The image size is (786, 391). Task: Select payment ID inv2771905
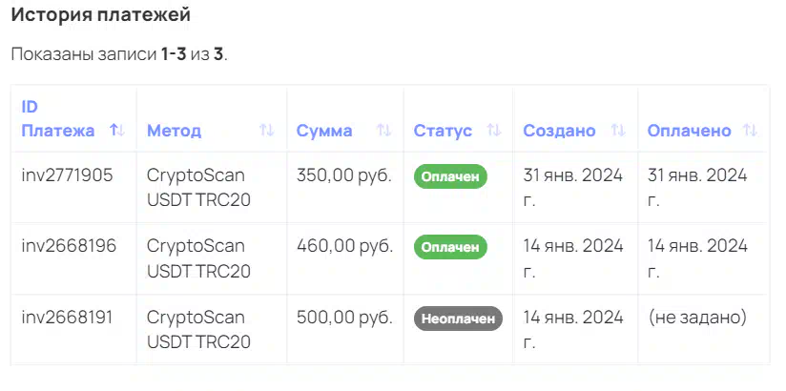coord(68,175)
